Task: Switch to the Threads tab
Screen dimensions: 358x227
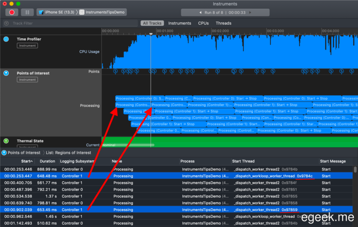Action: (x=223, y=23)
